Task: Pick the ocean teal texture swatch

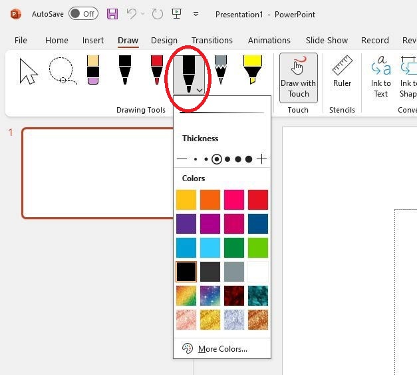Action: (258, 296)
